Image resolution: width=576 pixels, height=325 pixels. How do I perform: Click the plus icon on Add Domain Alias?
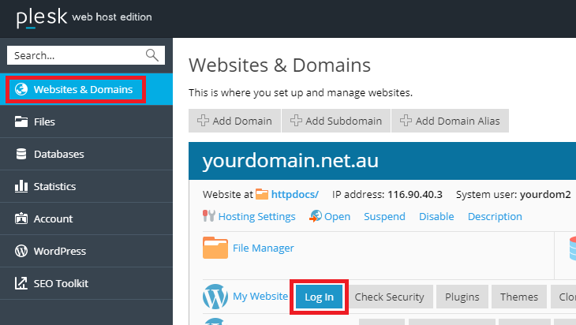[x=406, y=121]
